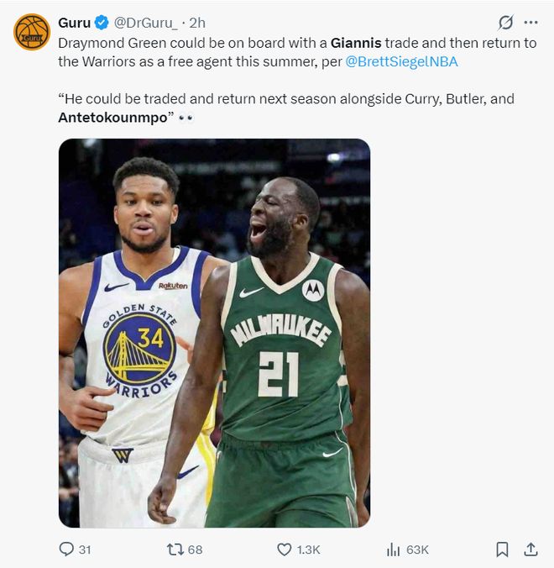Click the 1.3K like count
The height and width of the screenshot is (568, 554).
pyautogui.click(x=308, y=550)
